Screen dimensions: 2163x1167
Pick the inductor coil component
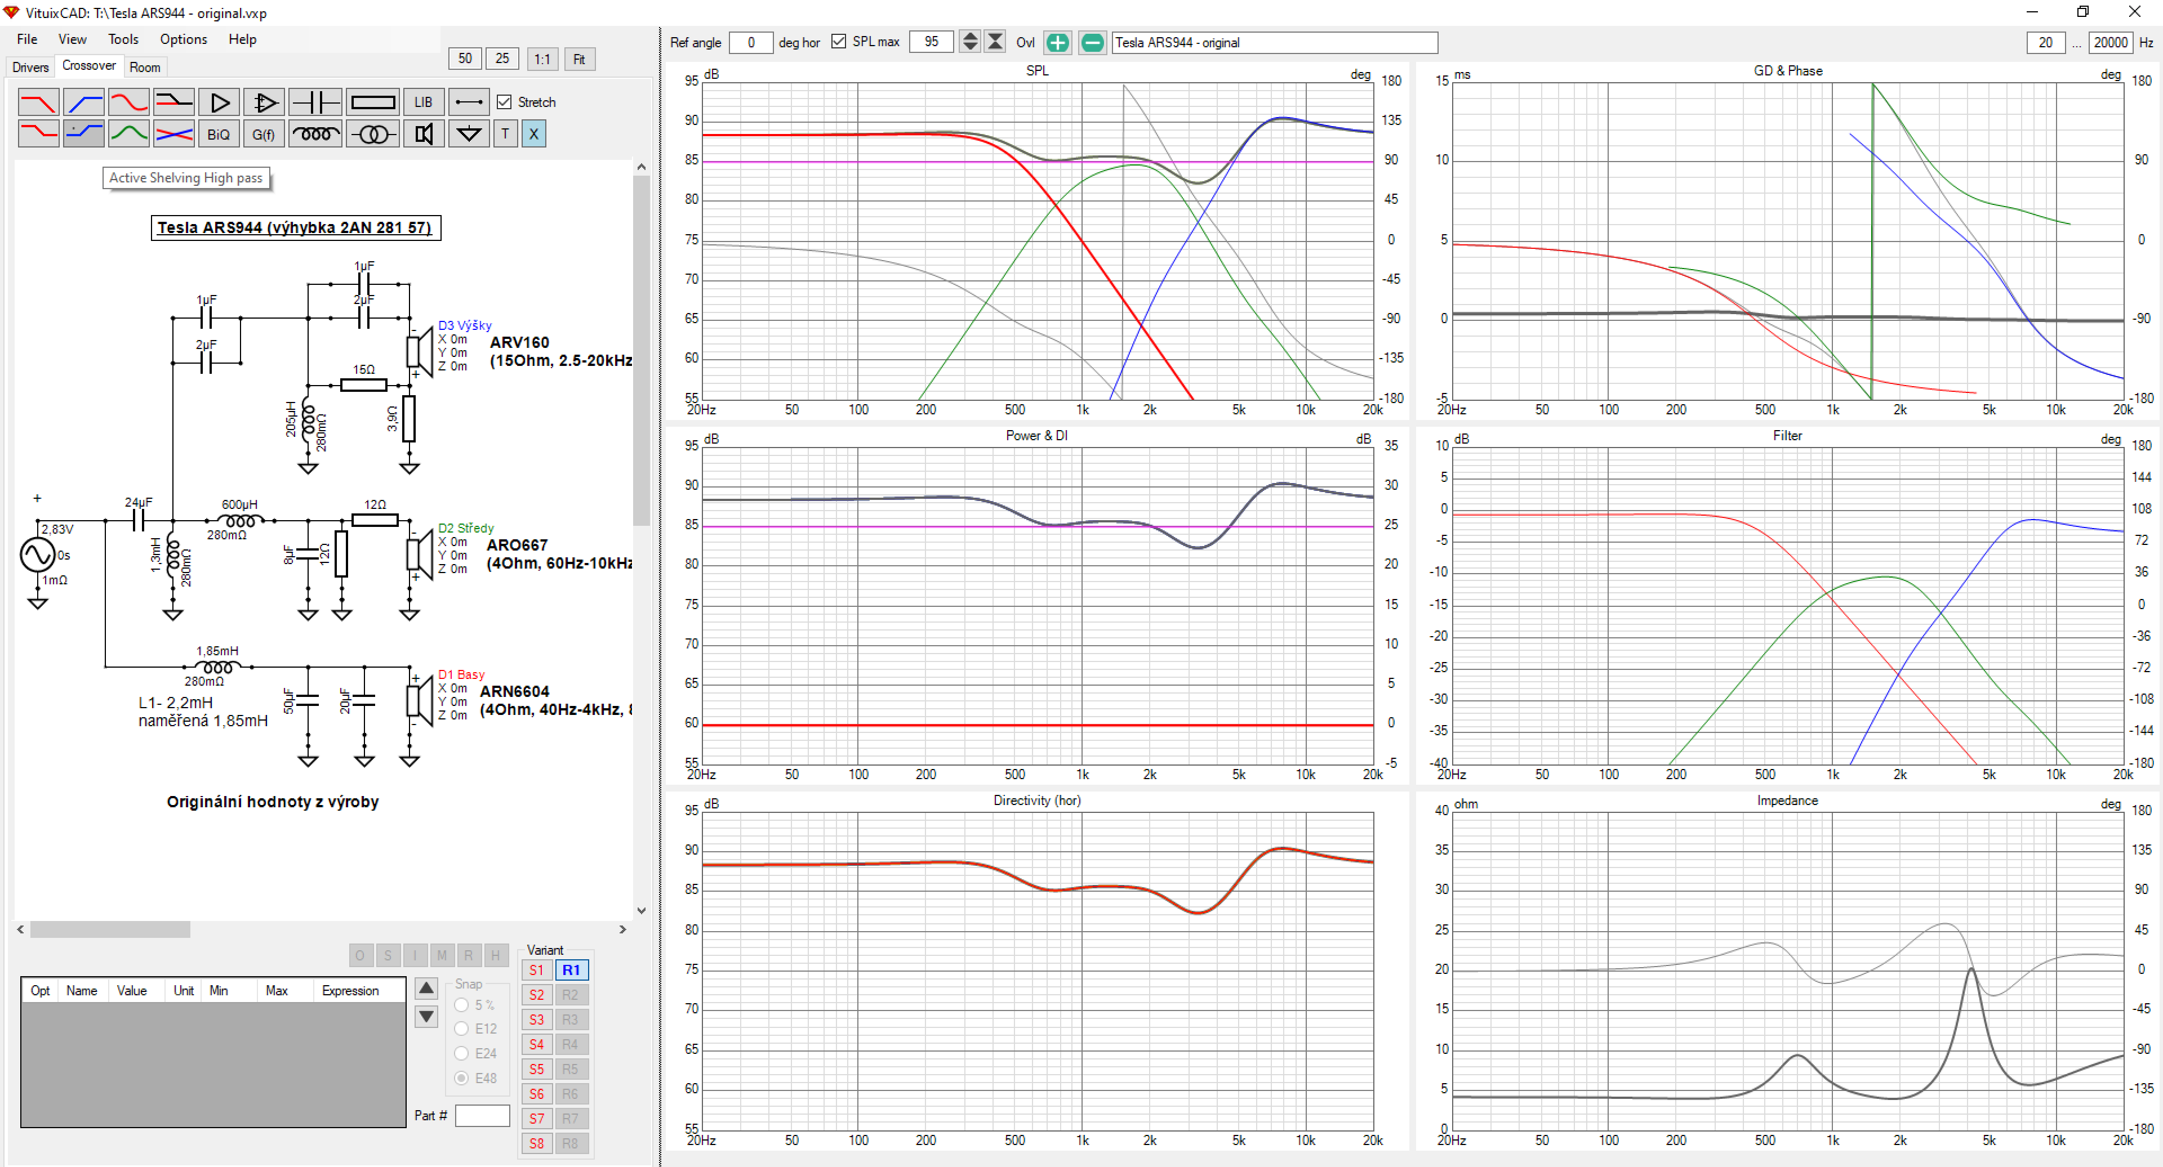point(315,134)
